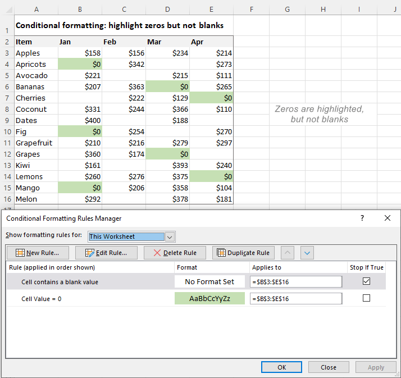Screen dimensions: 401x378
Task: Click the green $0 cell in Mango row
Action: click(80, 188)
